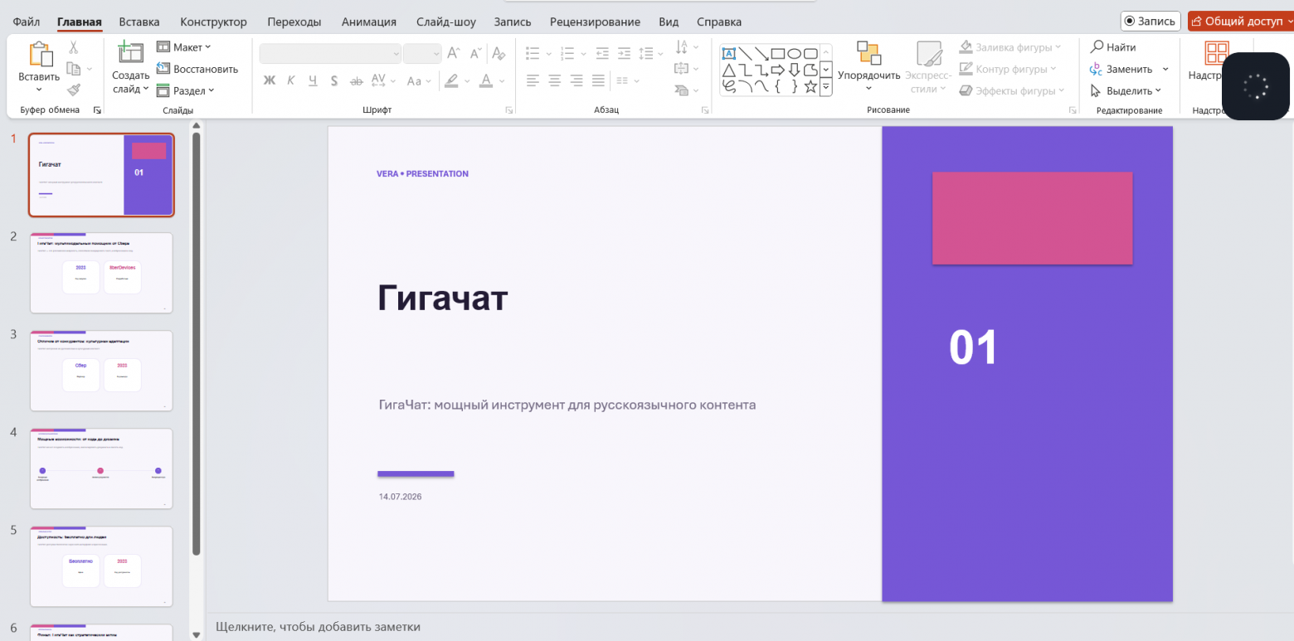Open the Выделить select dropdown

tap(1126, 90)
